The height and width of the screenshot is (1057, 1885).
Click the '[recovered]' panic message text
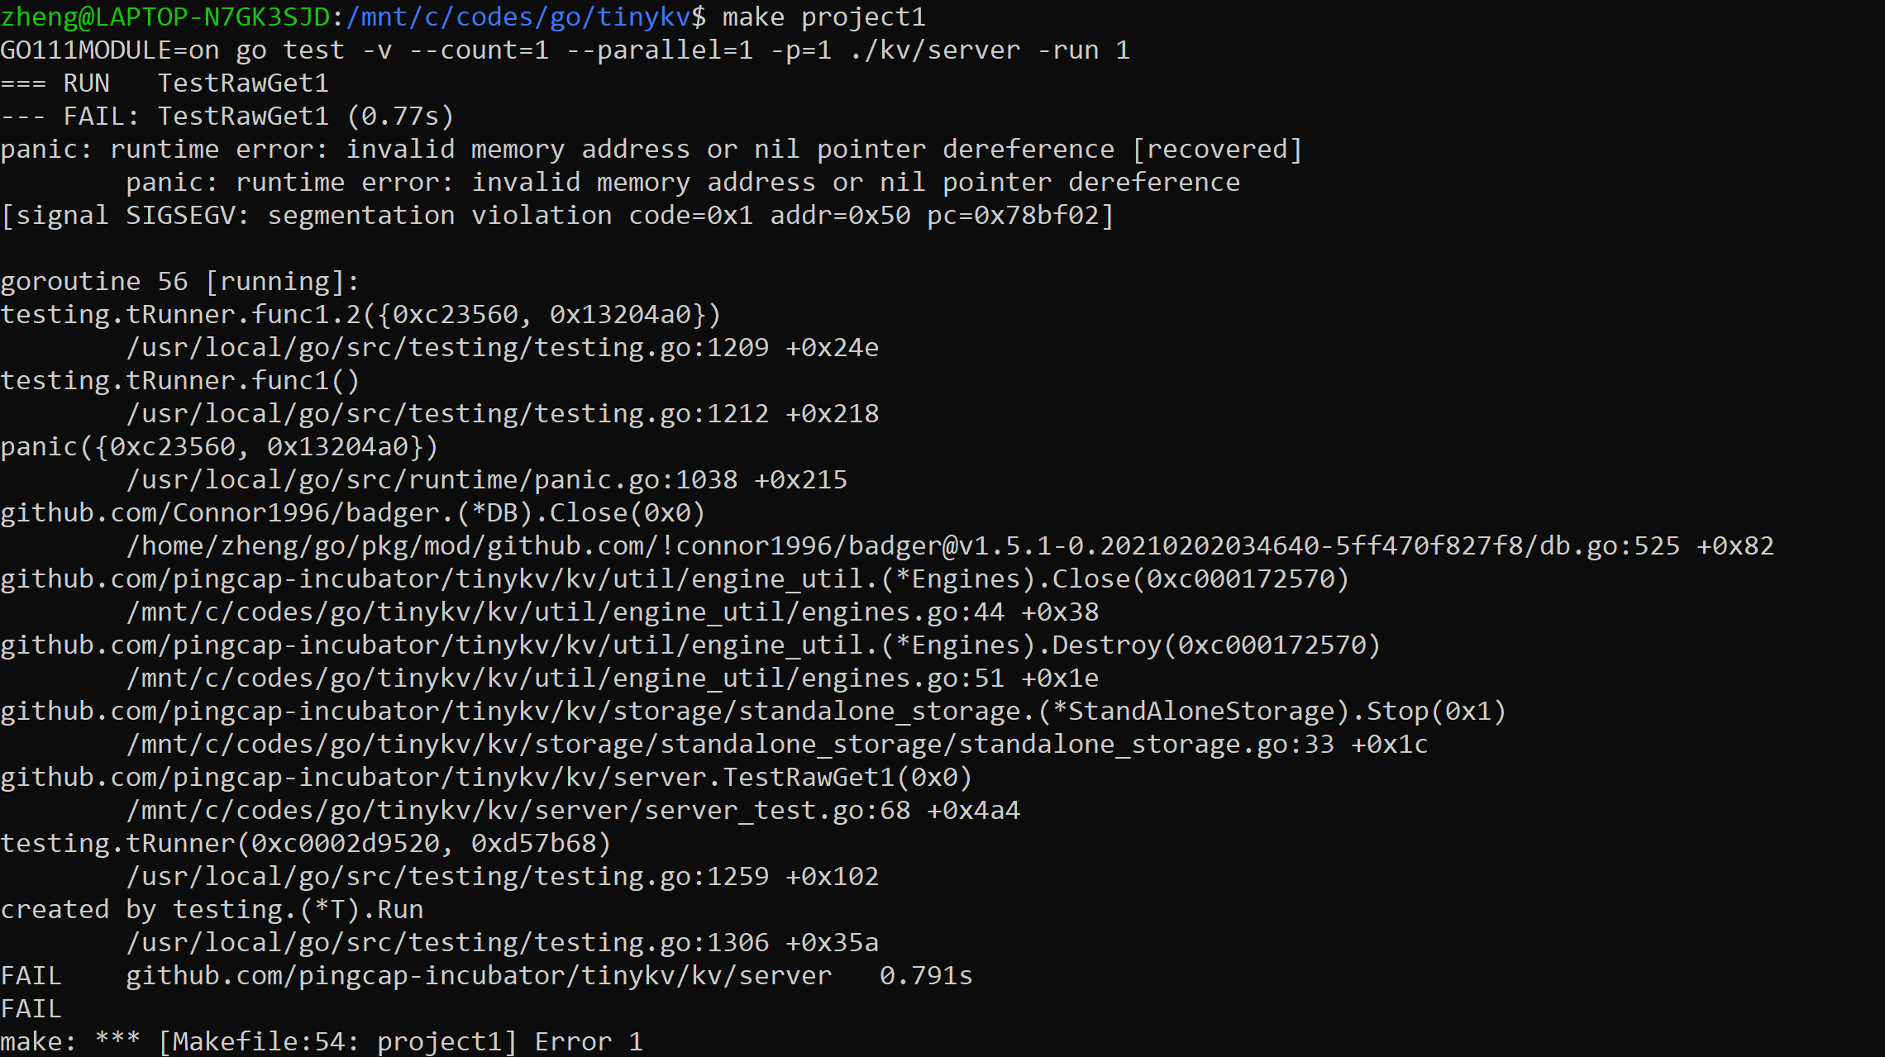point(1217,150)
